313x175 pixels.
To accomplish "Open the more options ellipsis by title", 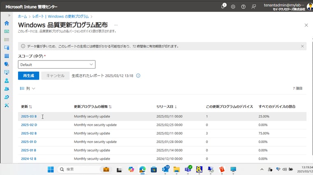I will (x=116, y=25).
